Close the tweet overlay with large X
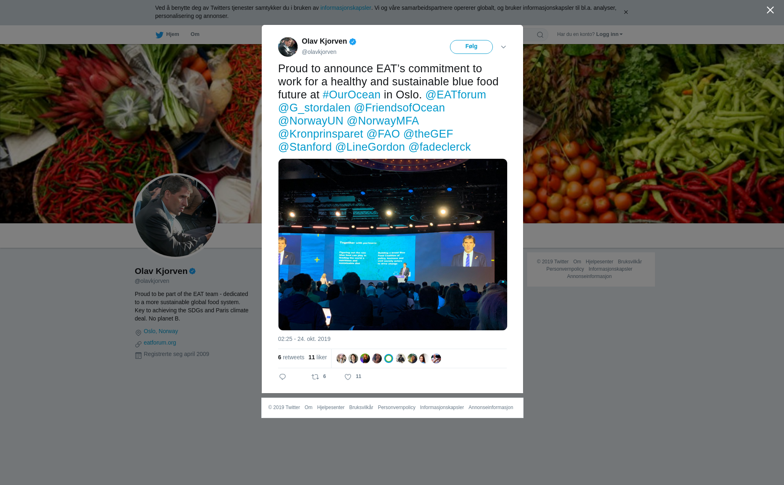Viewport: 784px width, 485px height. 770,10
